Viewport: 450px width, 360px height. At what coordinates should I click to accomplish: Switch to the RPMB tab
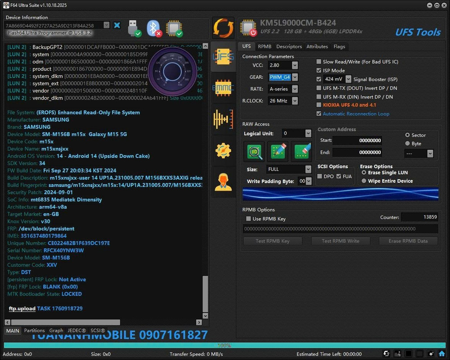pyautogui.click(x=264, y=46)
